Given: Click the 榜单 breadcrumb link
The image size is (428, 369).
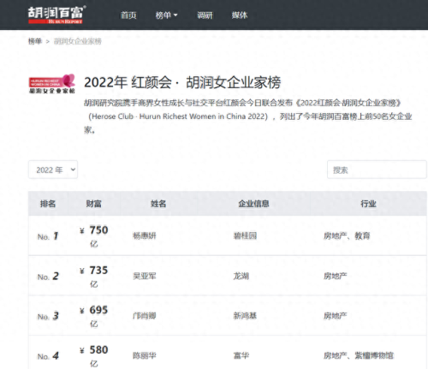Looking at the screenshot, I should 35,41.
